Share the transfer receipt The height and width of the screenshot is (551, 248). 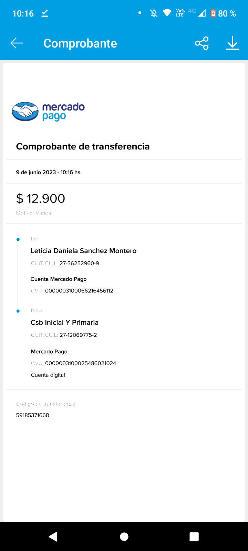pyautogui.click(x=202, y=43)
